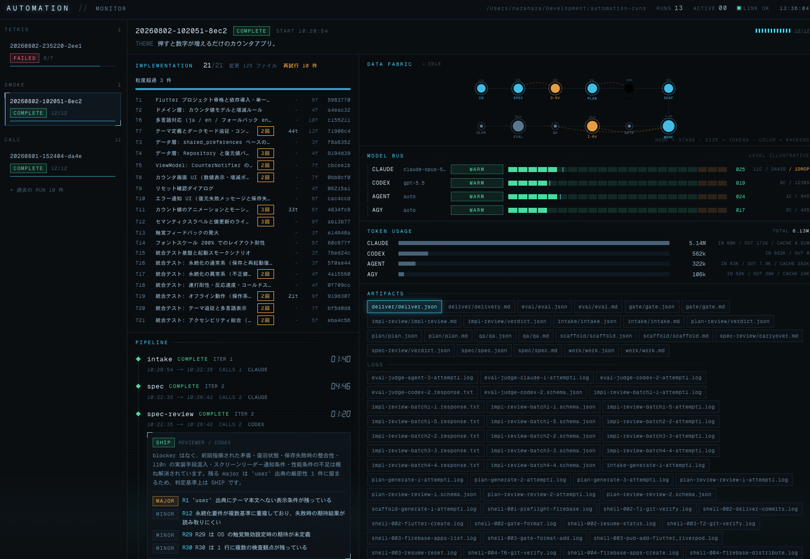Click the CLAUDE model bus level meter

pos(618,170)
